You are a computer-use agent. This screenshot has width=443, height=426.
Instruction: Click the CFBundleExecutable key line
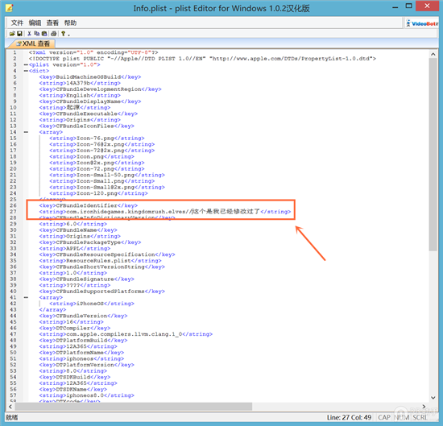coord(89,114)
